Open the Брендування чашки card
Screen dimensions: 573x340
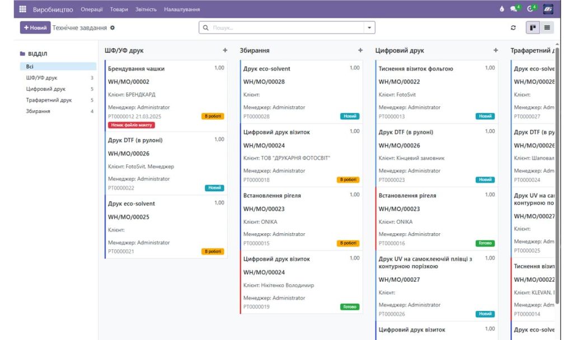[136, 69]
